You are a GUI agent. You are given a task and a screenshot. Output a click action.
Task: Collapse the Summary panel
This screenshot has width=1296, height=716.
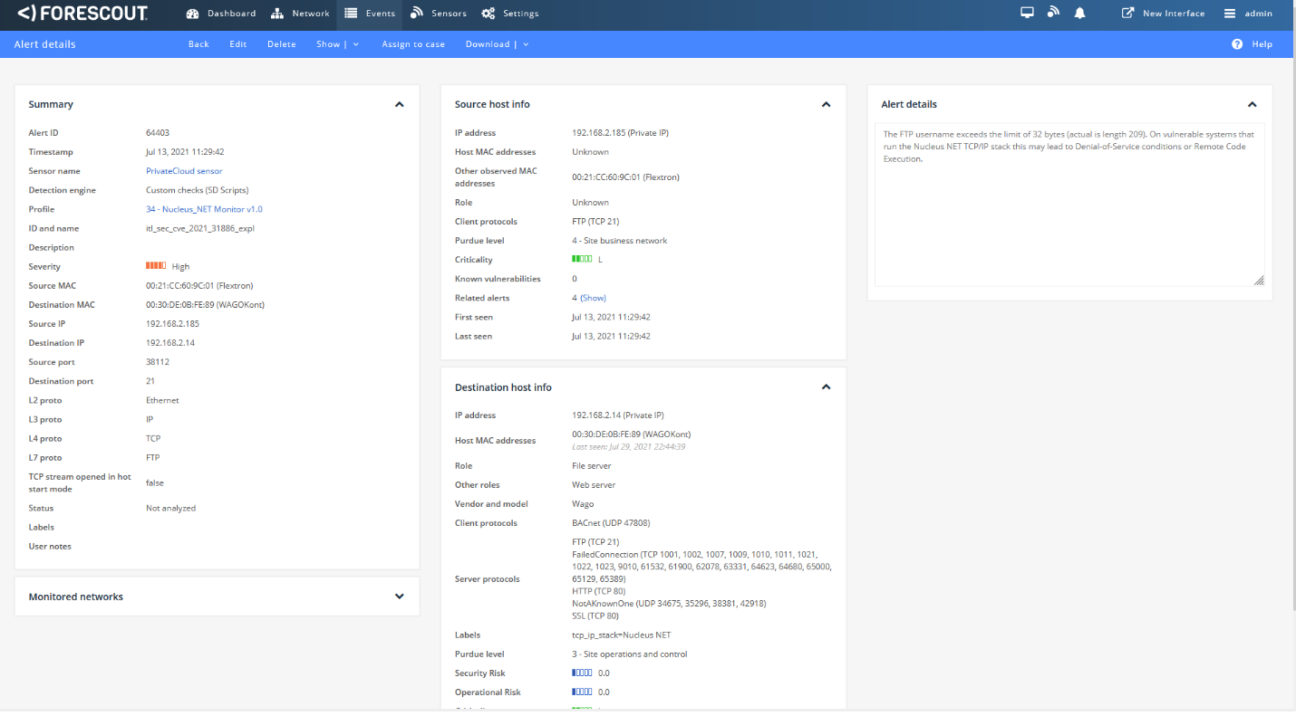(399, 104)
